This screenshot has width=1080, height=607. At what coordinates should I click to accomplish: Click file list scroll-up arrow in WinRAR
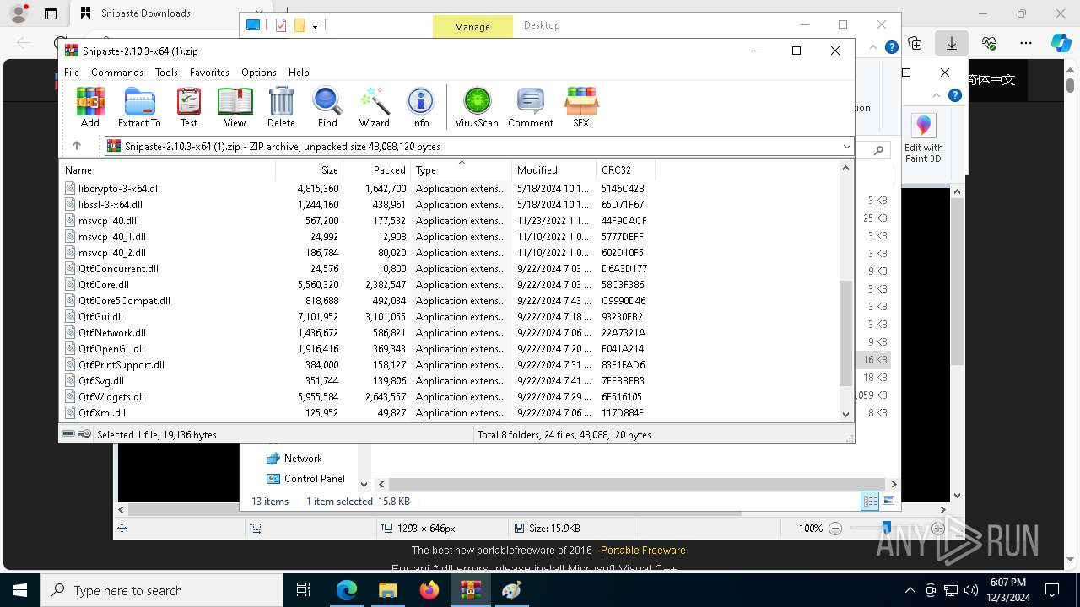coord(846,169)
